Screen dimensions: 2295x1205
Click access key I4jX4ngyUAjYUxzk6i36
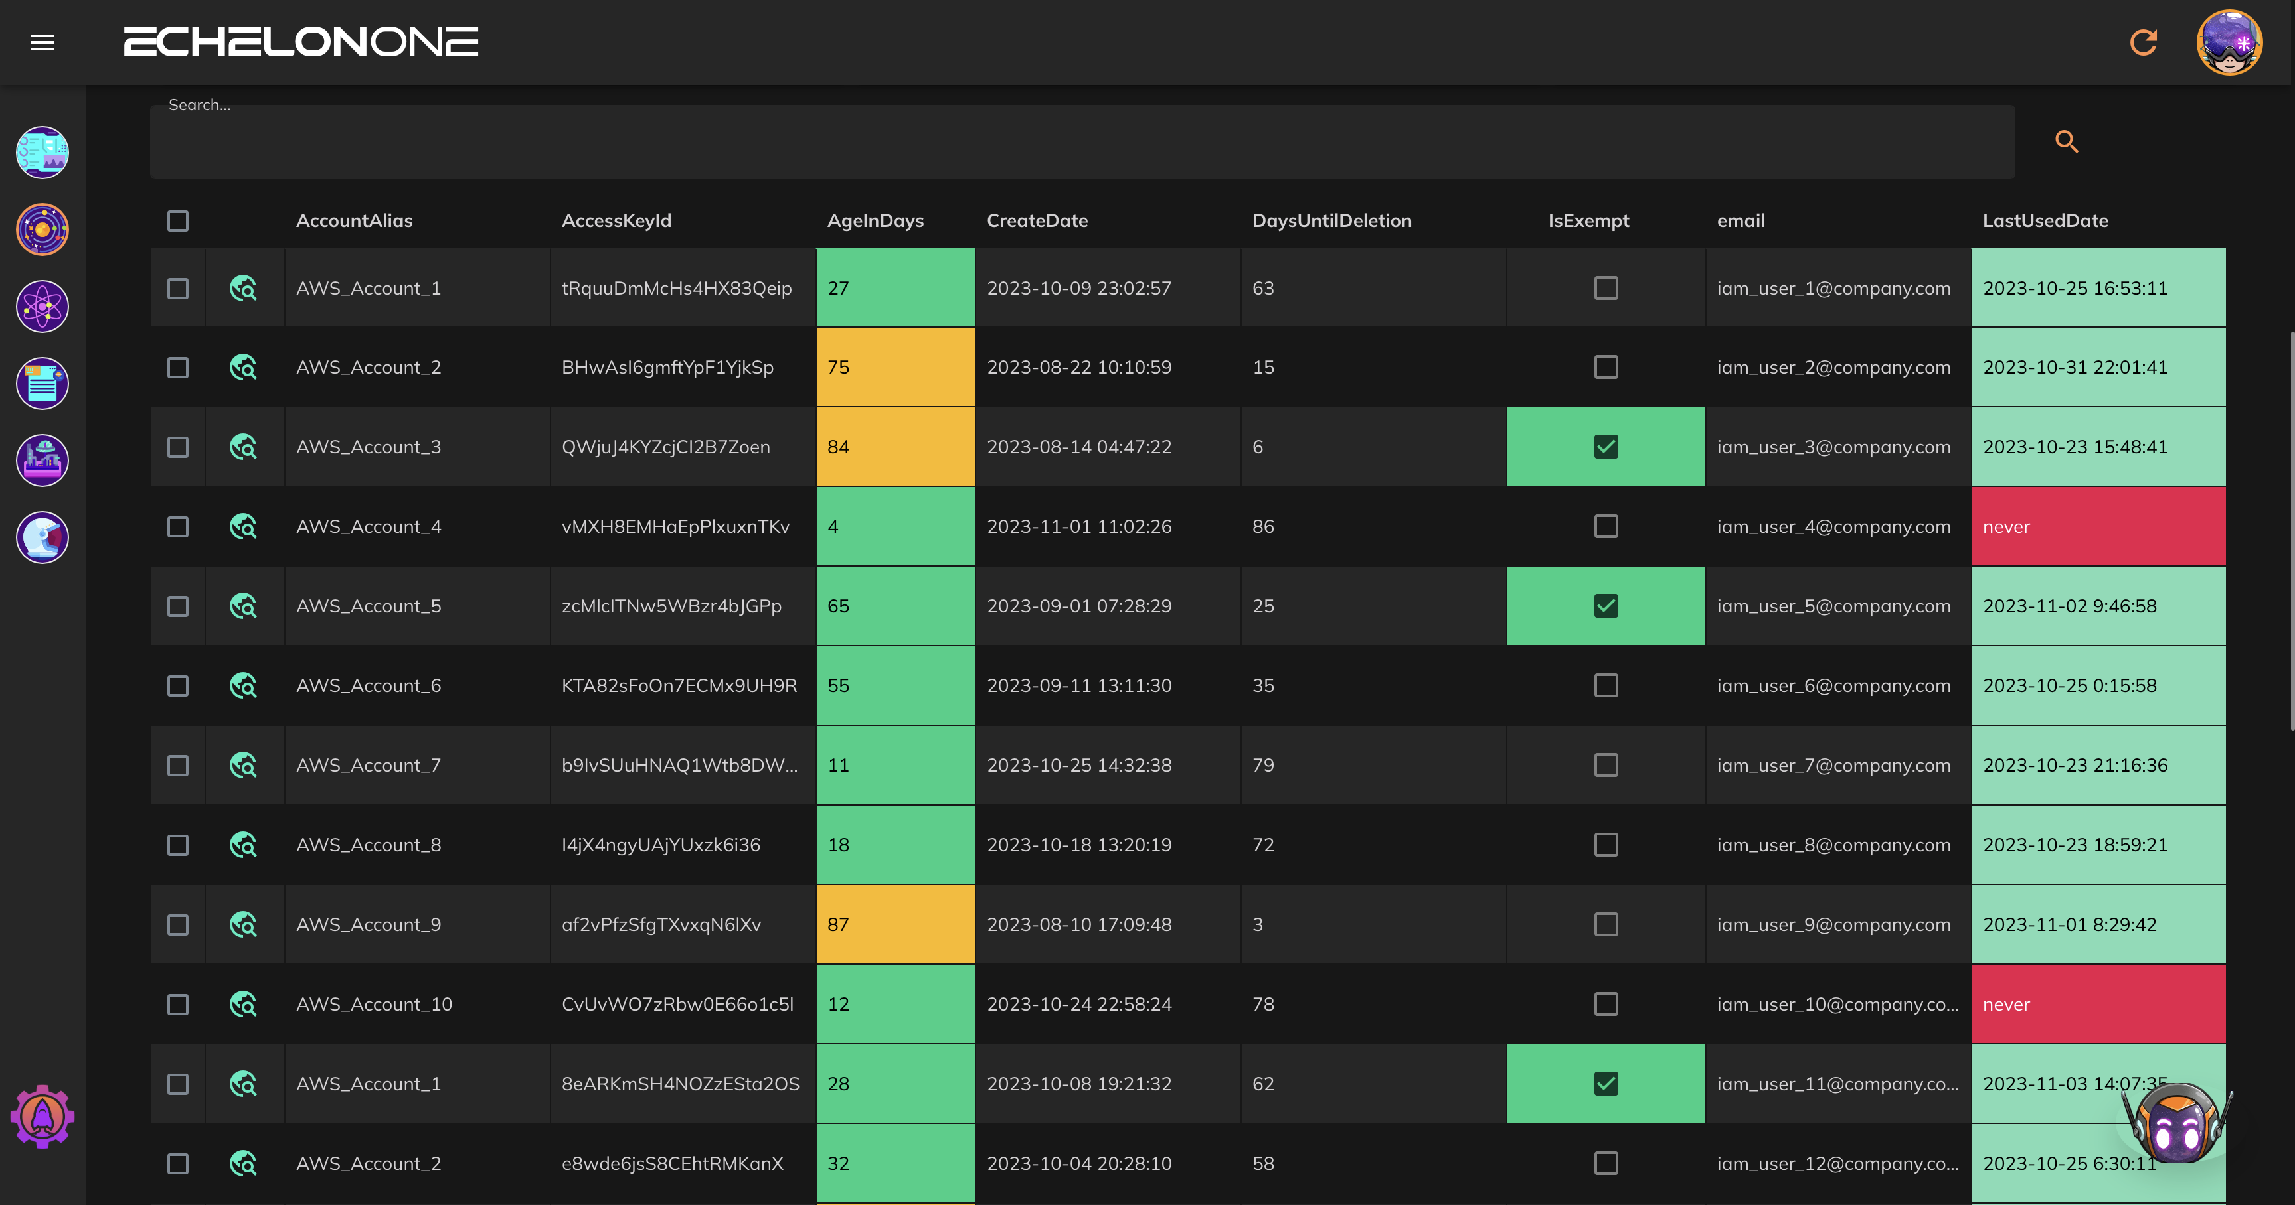[x=660, y=845]
